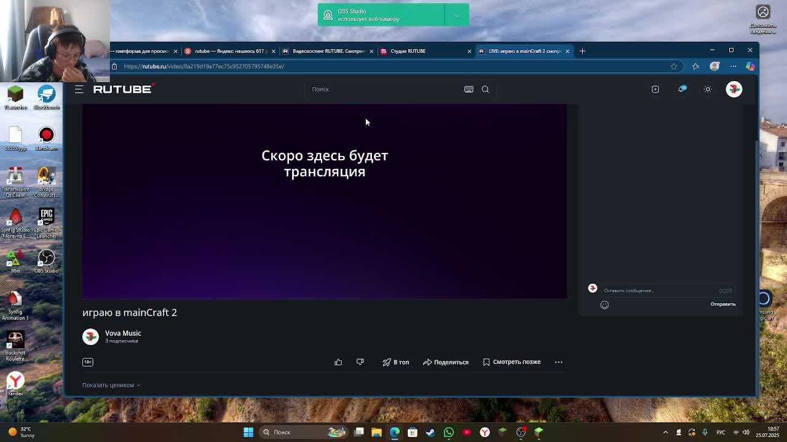Add video via "Смотреть позже"
787x442 pixels.
click(512, 362)
